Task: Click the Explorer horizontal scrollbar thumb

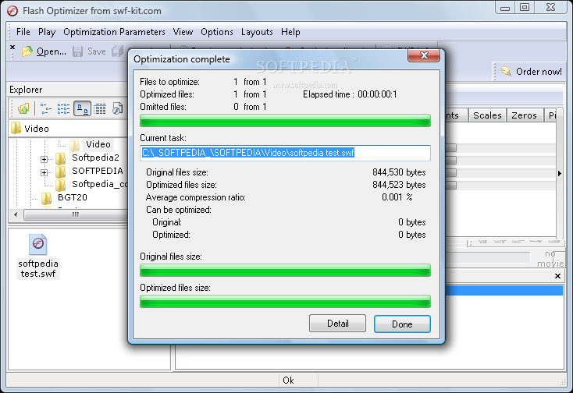Action: (x=75, y=214)
